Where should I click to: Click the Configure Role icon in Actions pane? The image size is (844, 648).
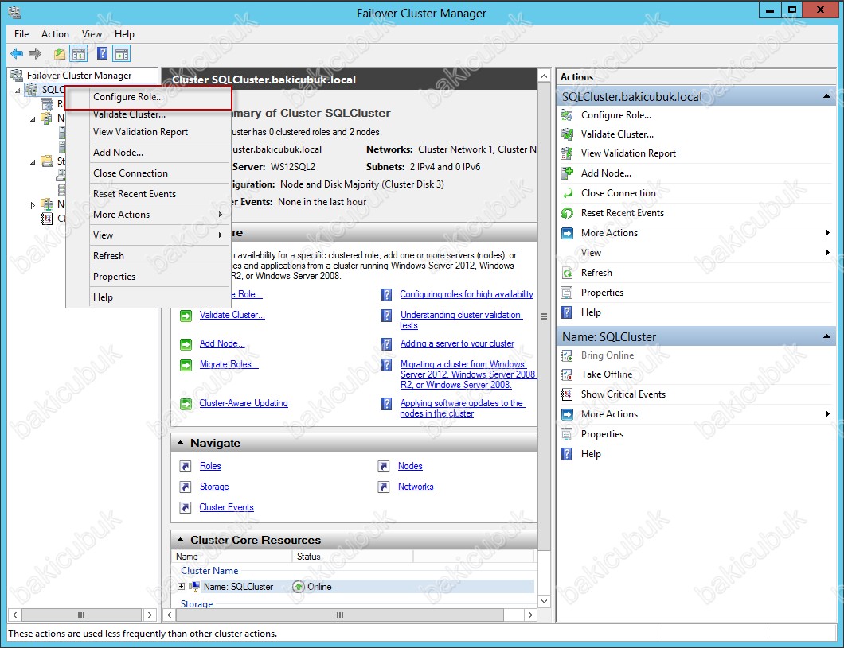[567, 115]
